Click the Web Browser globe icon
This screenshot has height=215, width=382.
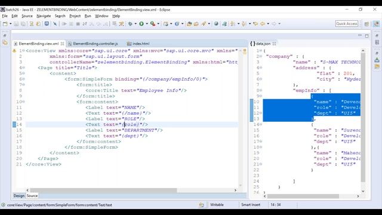pos(216,24)
